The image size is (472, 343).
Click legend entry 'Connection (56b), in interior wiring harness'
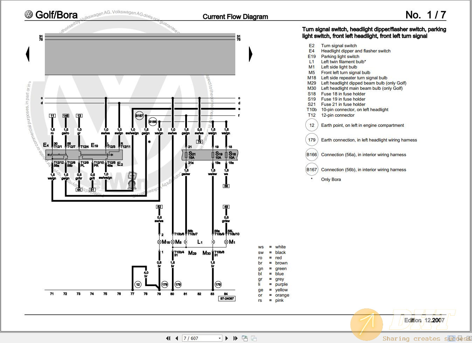click(363, 169)
